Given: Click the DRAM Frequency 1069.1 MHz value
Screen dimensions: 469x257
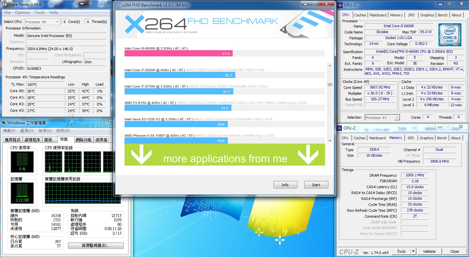Looking at the screenshot, I should 415,175.
